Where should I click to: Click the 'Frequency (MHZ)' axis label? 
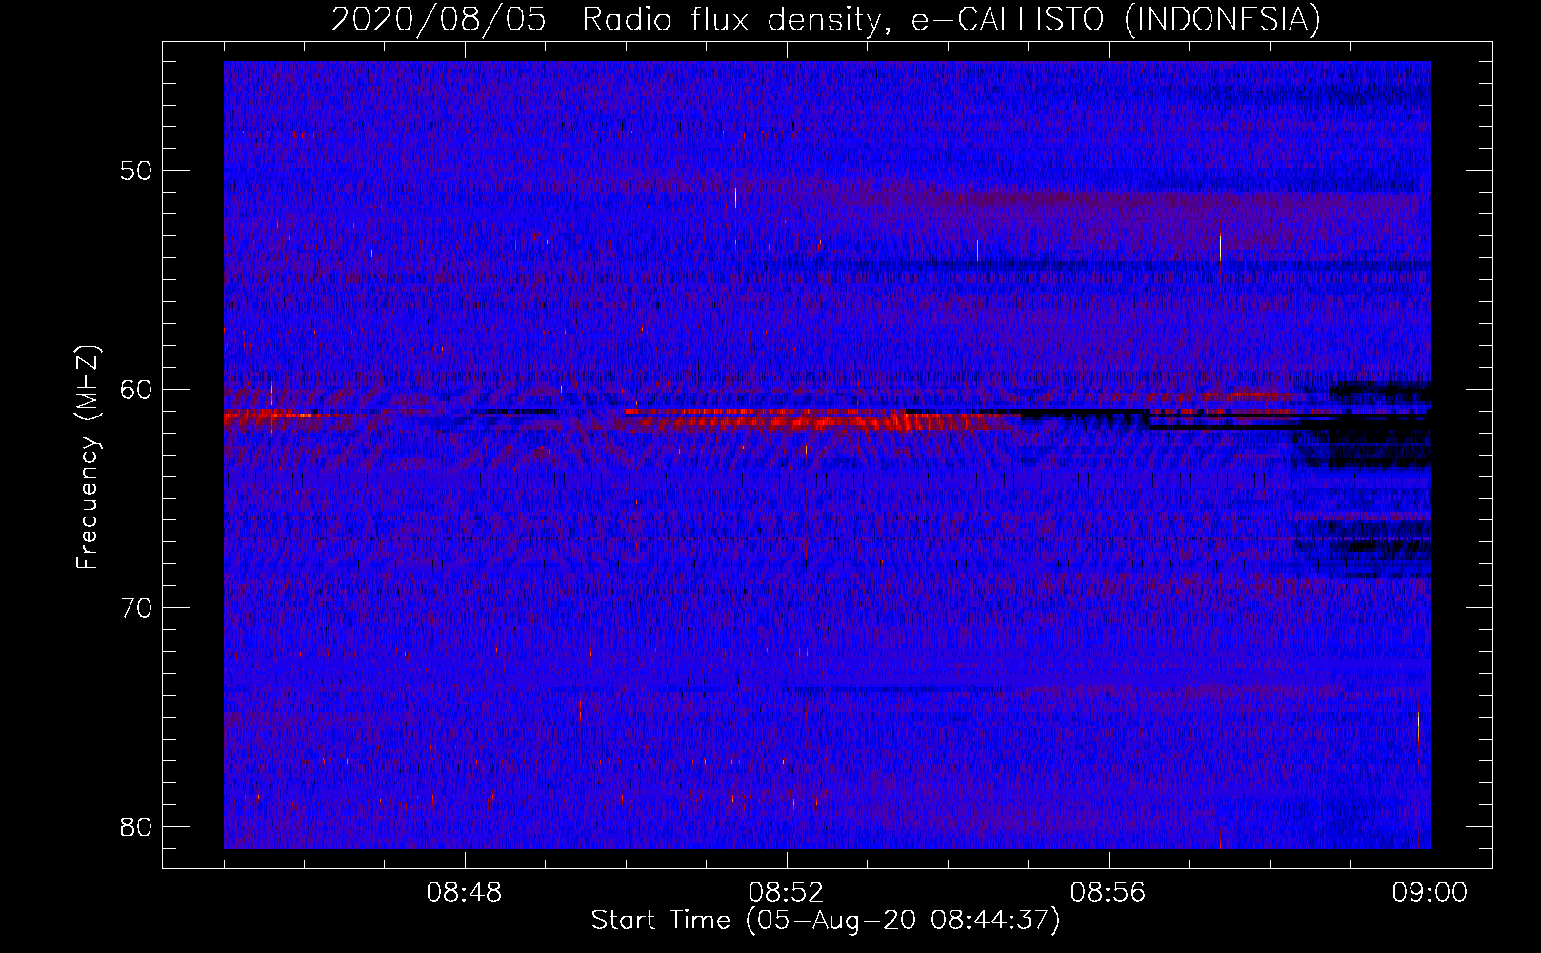click(88, 456)
